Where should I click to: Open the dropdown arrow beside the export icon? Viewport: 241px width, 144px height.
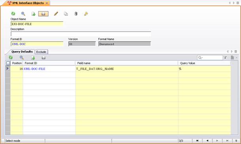pos(237,58)
